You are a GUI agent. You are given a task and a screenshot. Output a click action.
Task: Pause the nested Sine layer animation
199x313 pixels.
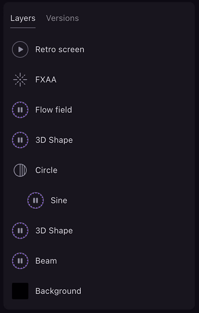[x=36, y=200]
